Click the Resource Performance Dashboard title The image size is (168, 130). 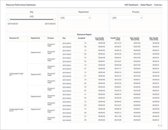[x=21, y=5]
